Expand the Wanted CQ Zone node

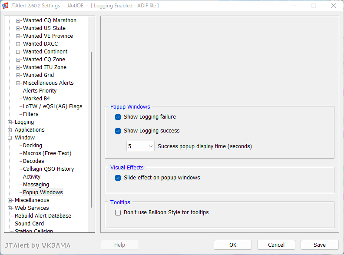18,60
